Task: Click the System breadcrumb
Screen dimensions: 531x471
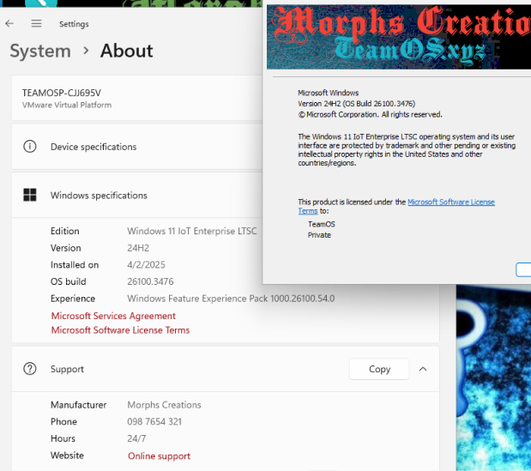Action: pyautogui.click(x=40, y=51)
